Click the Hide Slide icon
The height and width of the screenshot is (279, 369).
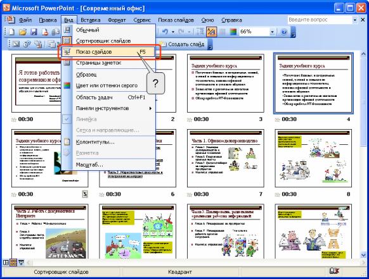click(16, 44)
